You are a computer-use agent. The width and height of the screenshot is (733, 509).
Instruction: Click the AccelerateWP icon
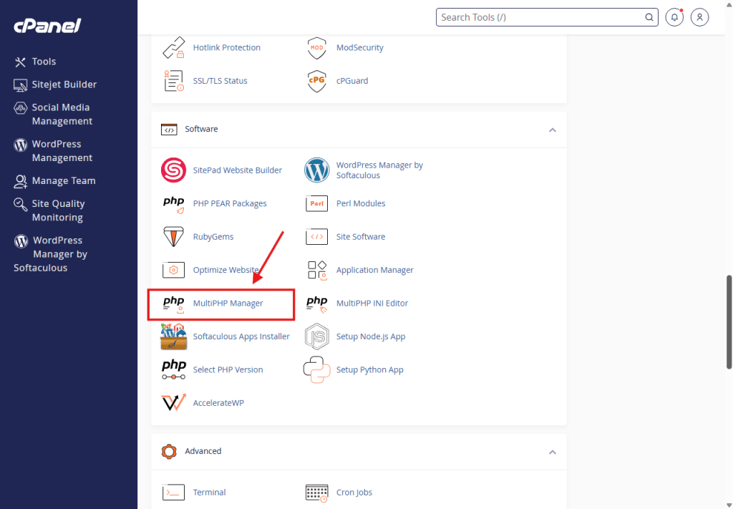(x=173, y=403)
